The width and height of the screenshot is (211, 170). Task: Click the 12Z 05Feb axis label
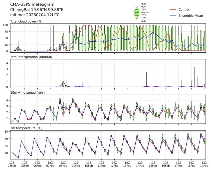coord(25,164)
